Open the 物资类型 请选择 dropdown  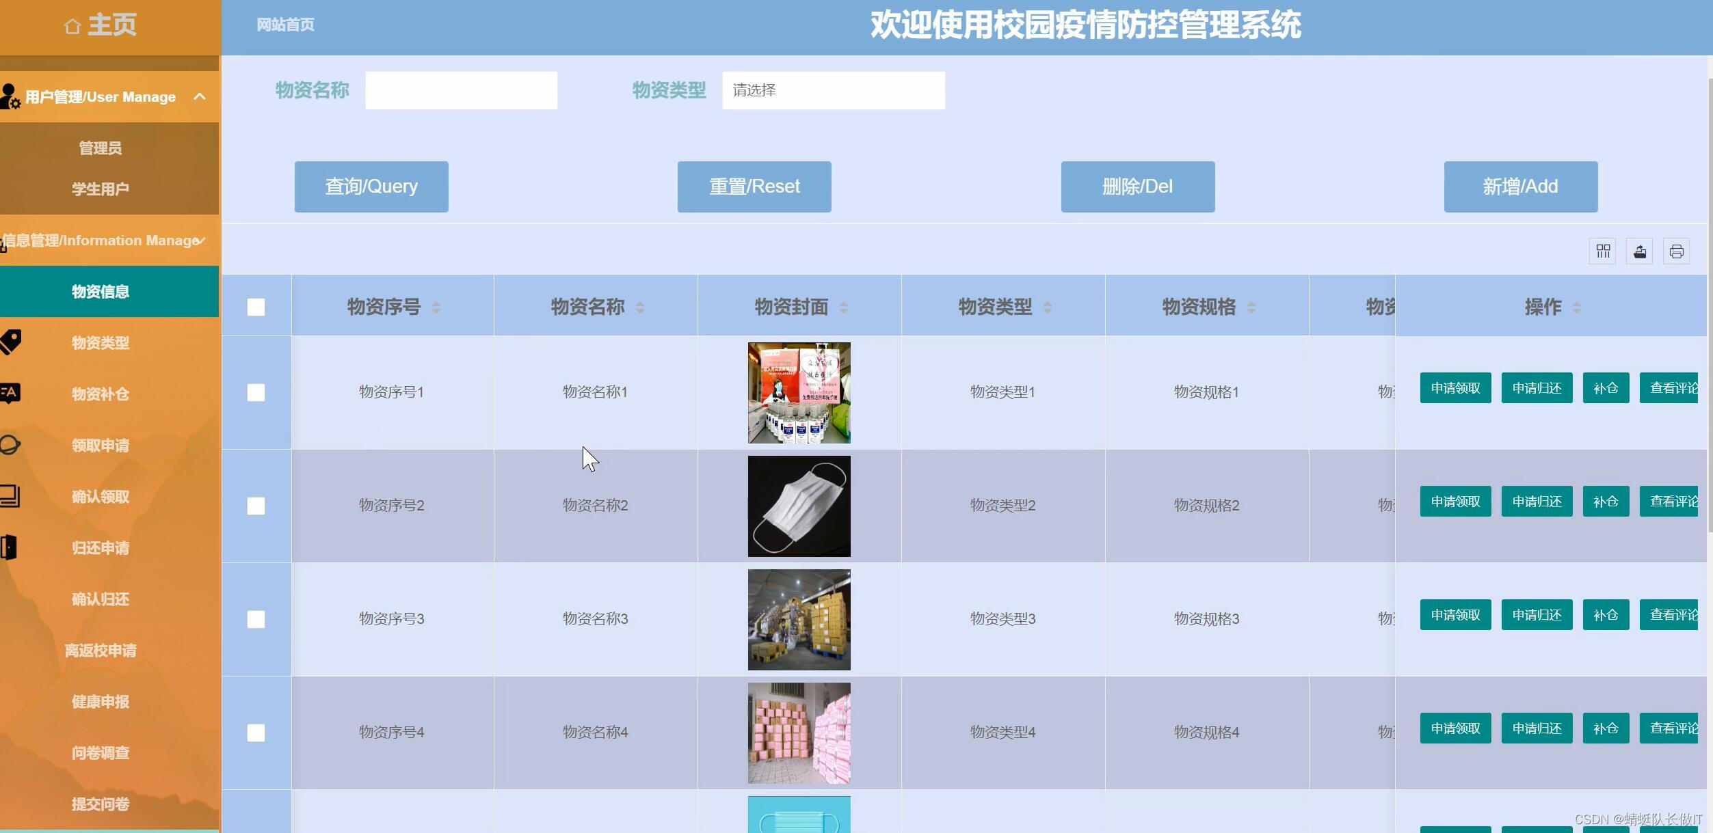833,90
